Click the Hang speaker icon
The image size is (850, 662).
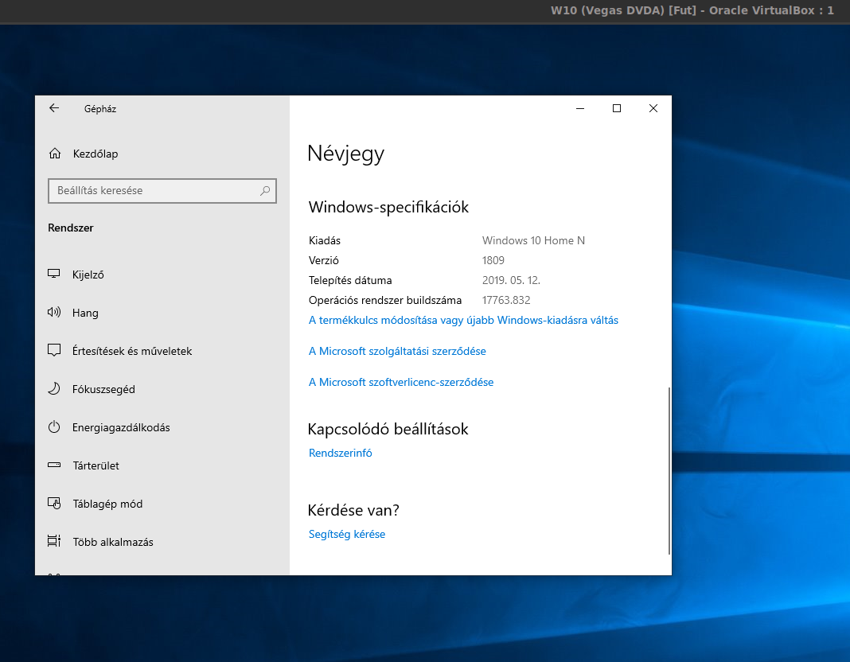(x=54, y=313)
